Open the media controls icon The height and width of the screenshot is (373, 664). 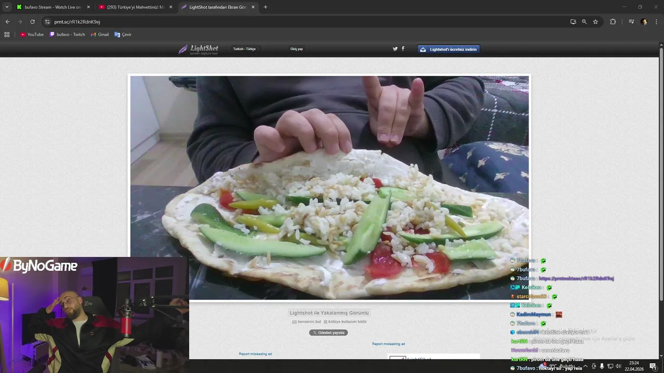631,22
